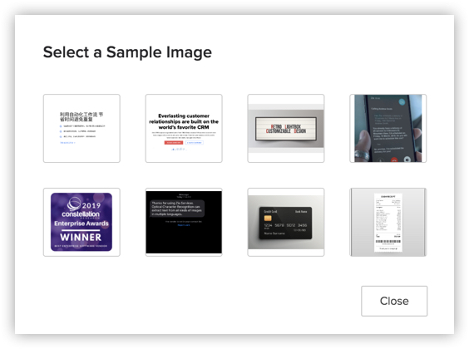The width and height of the screenshot is (469, 349).
Task: Choose the 'Everlasting customer relationships' CRM sample
Action: click(184, 129)
